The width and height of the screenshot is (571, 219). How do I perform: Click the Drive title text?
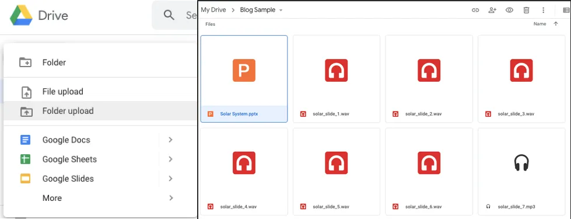coord(53,16)
